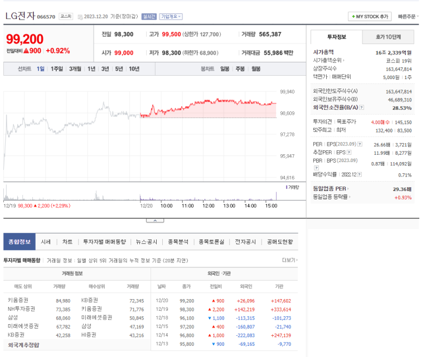
Task: Switch to 월봉 candle chart
Action: click(256, 69)
